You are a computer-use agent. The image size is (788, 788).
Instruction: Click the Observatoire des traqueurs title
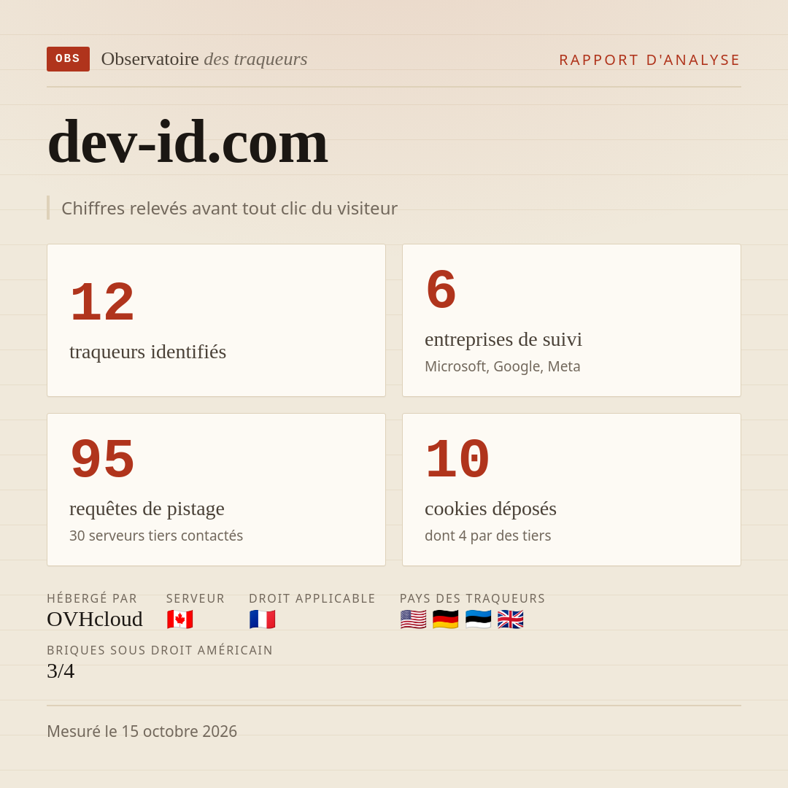tap(204, 59)
